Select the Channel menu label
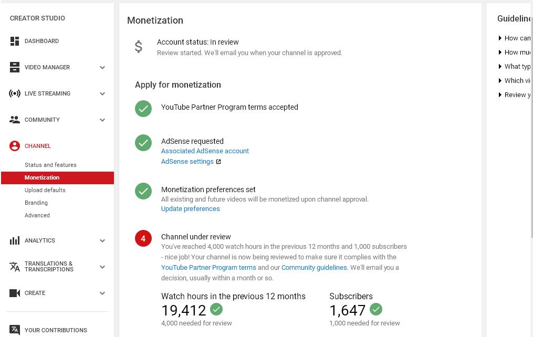 tap(37, 146)
